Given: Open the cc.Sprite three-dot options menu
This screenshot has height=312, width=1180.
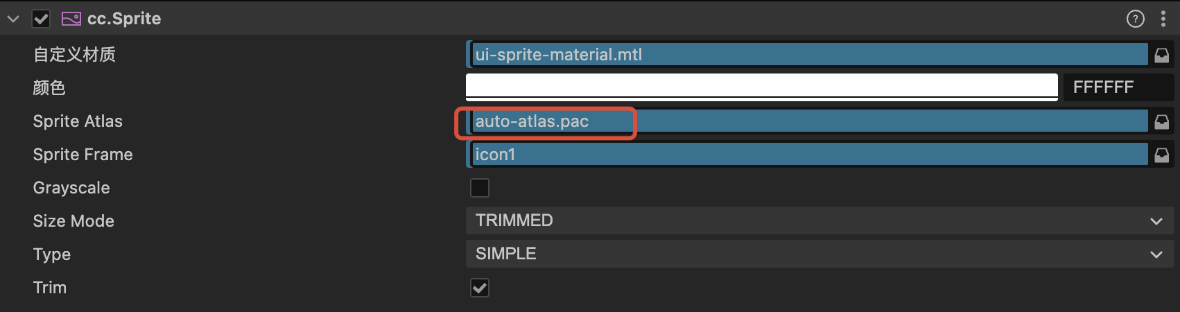Looking at the screenshot, I should coord(1163,19).
